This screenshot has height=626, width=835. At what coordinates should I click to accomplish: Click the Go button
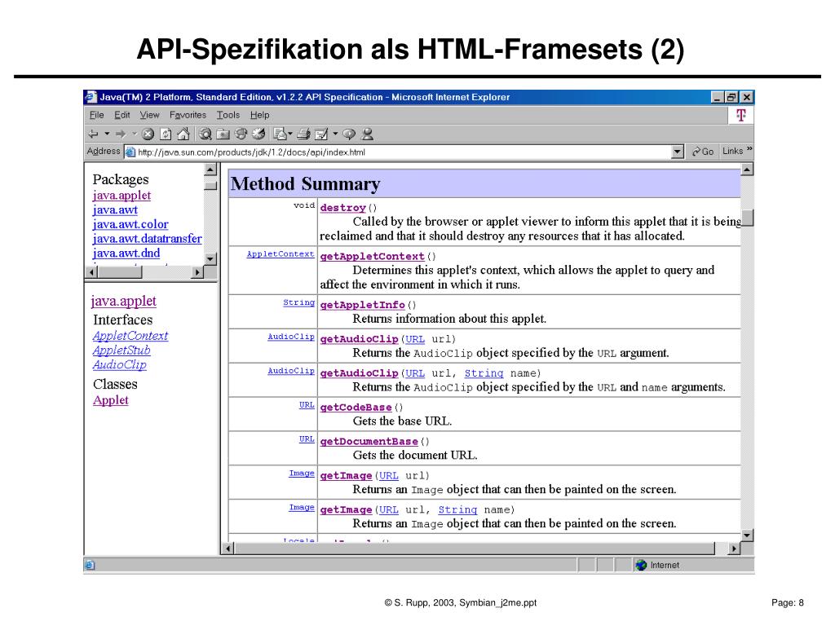[702, 152]
